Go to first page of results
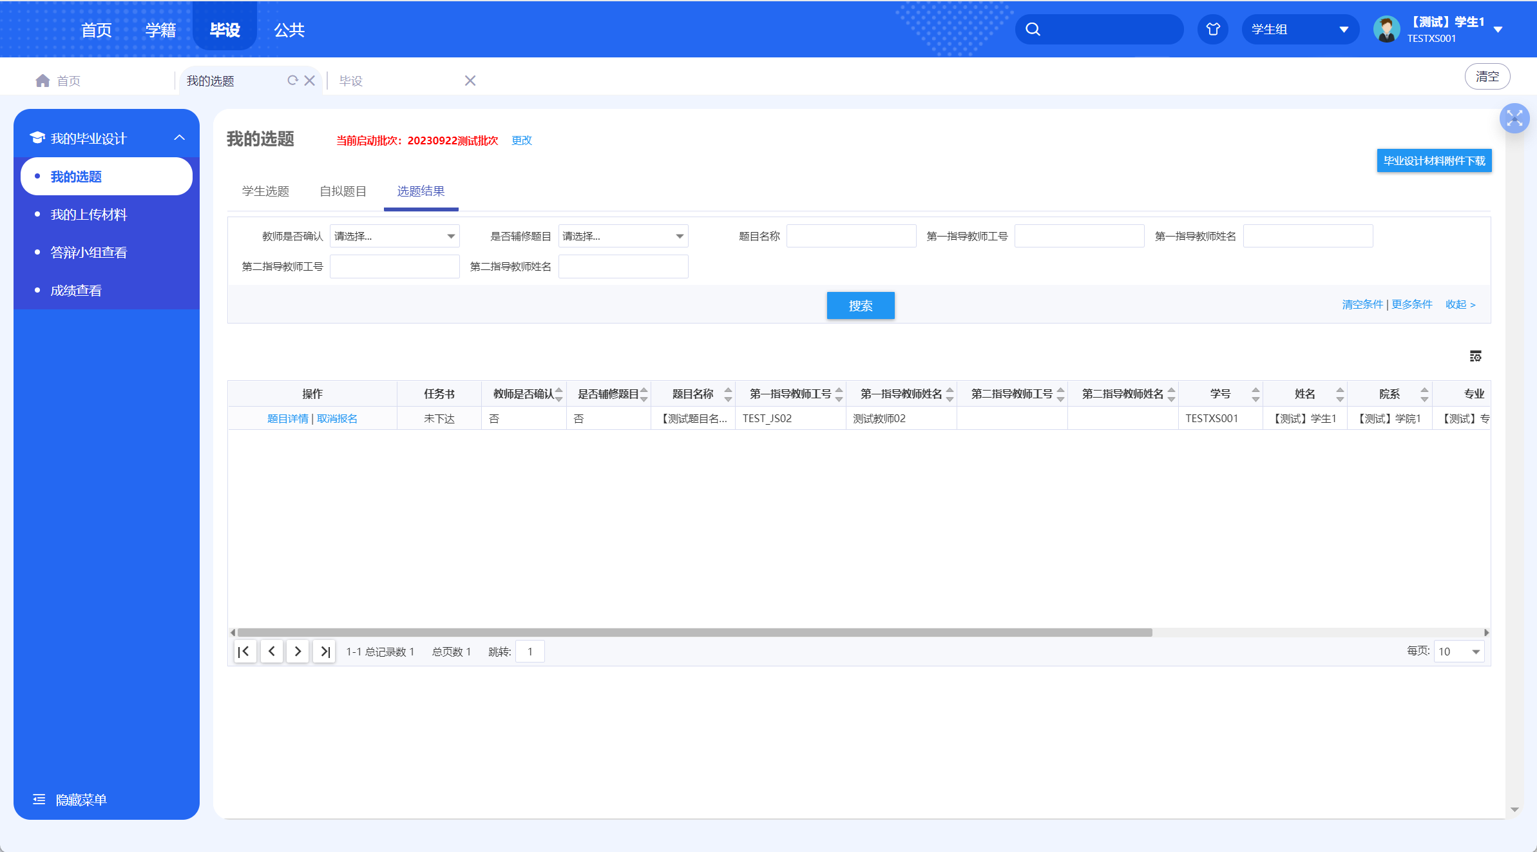This screenshot has height=852, width=1537. click(x=245, y=652)
